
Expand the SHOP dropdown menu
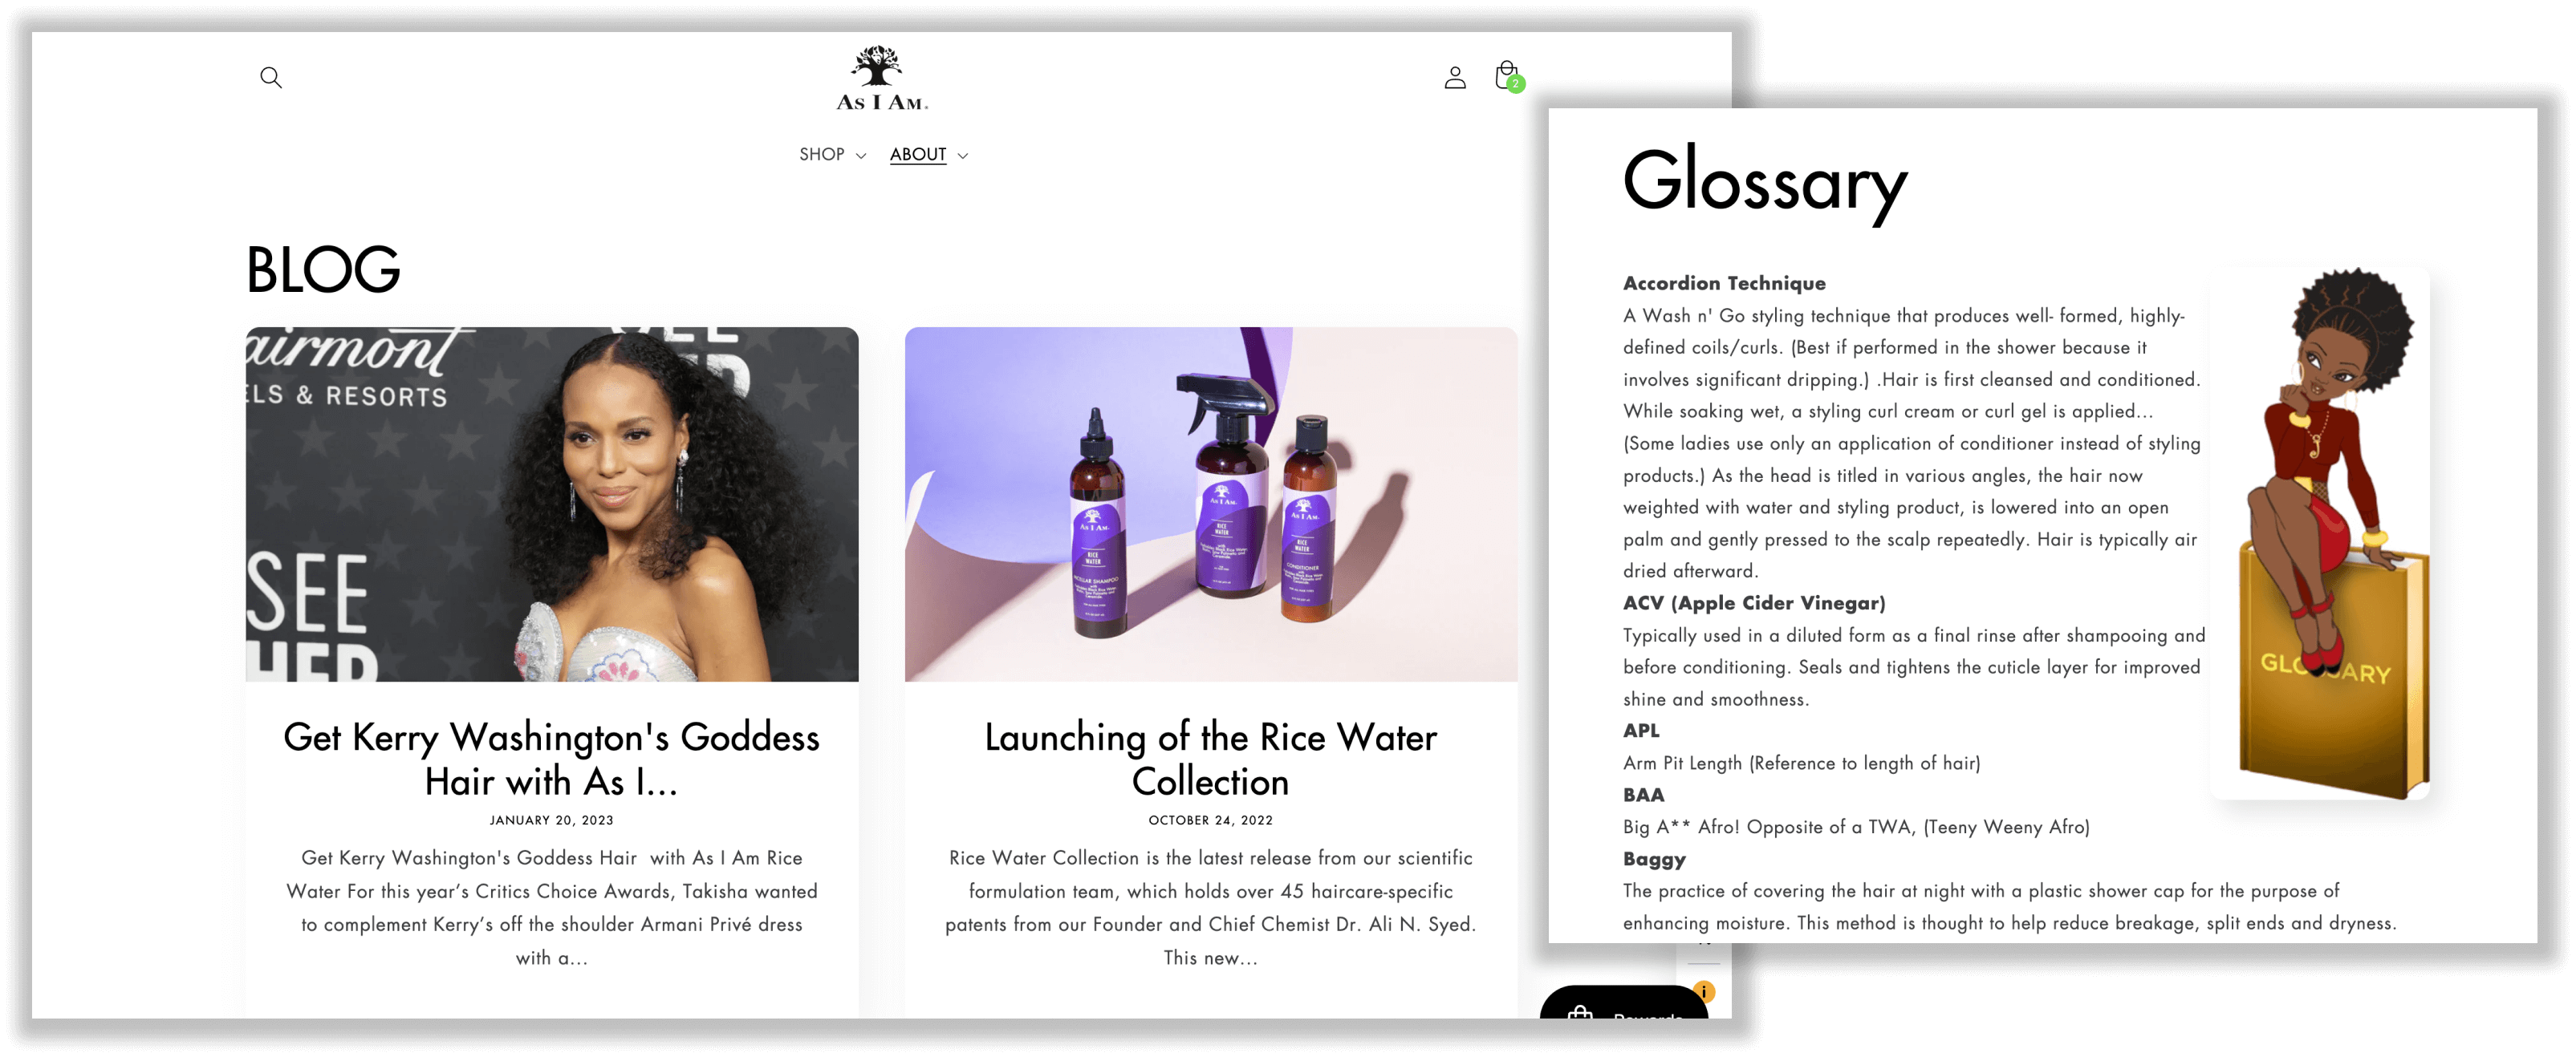pos(825,154)
